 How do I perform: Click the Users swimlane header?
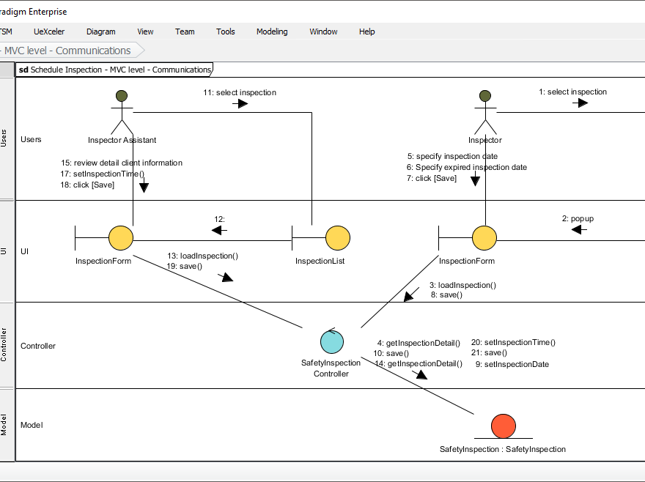point(31,139)
